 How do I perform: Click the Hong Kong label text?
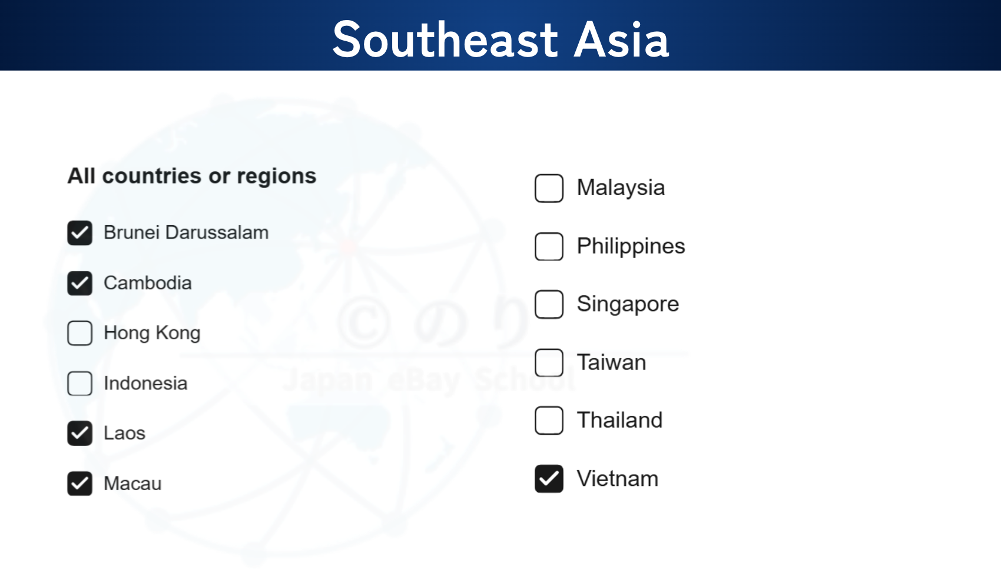(152, 333)
